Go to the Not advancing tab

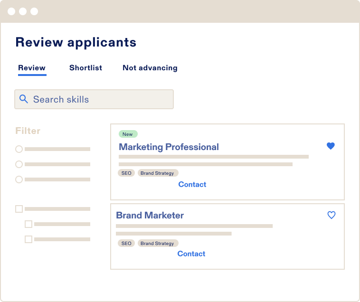(x=150, y=68)
